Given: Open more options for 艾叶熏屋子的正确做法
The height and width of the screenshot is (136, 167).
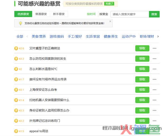Looking at the screenshot, I should 154,48.
